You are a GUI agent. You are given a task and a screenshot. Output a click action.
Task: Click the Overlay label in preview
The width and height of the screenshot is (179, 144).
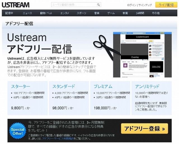click(135, 57)
